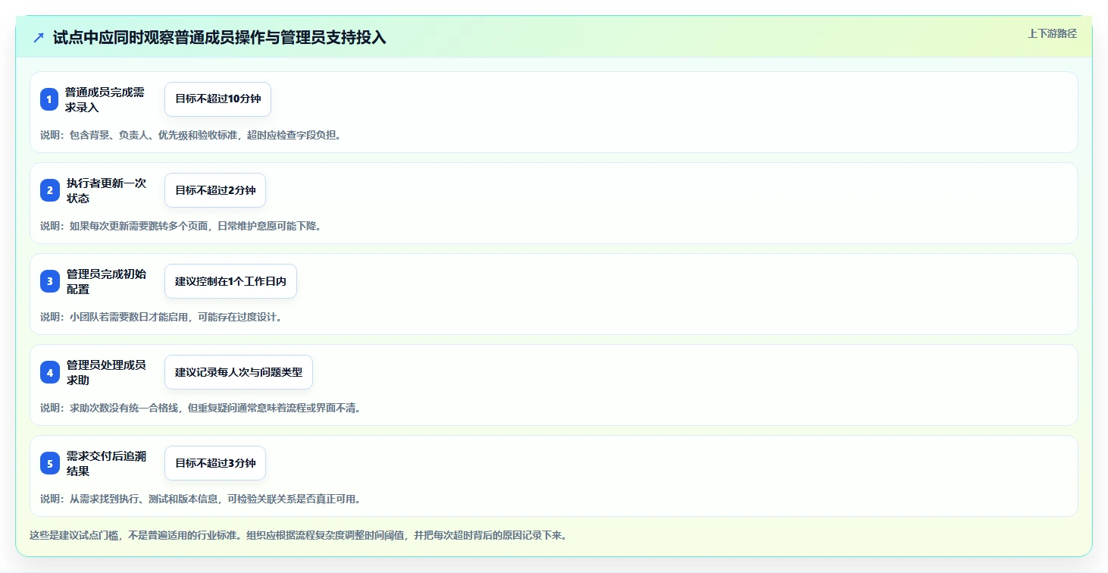
Task: Click the title 普通成员完成需求录入
Action: (105, 99)
